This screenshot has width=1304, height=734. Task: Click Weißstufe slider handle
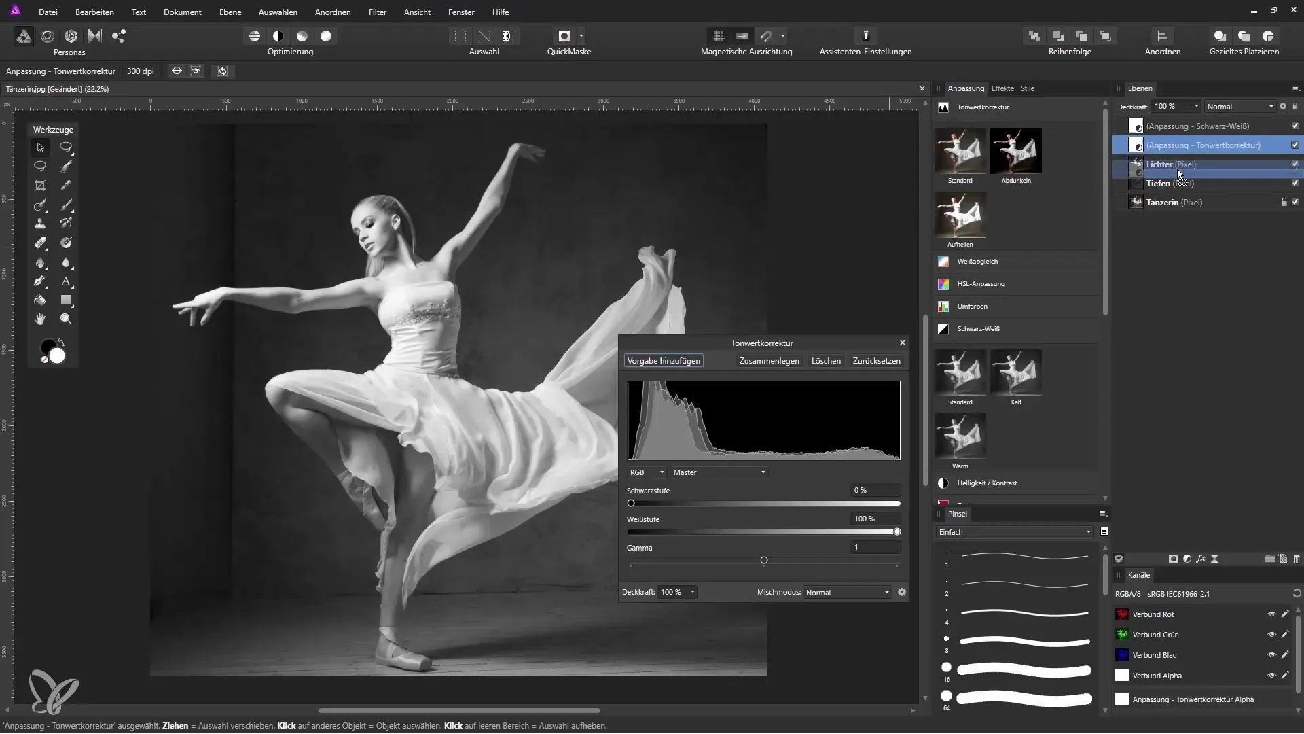click(897, 531)
